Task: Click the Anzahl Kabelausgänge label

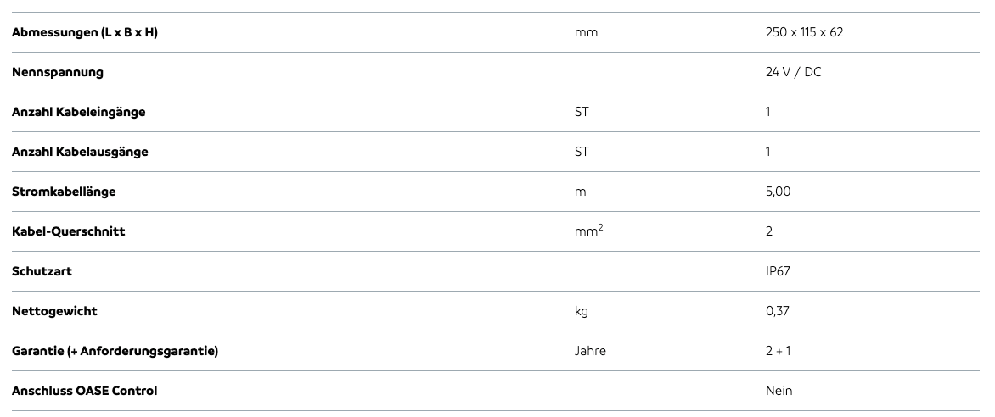Action: [x=80, y=152]
